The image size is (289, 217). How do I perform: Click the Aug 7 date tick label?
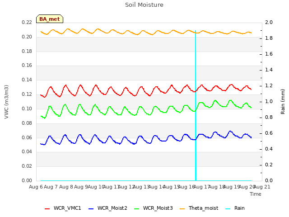[x=51, y=187]
